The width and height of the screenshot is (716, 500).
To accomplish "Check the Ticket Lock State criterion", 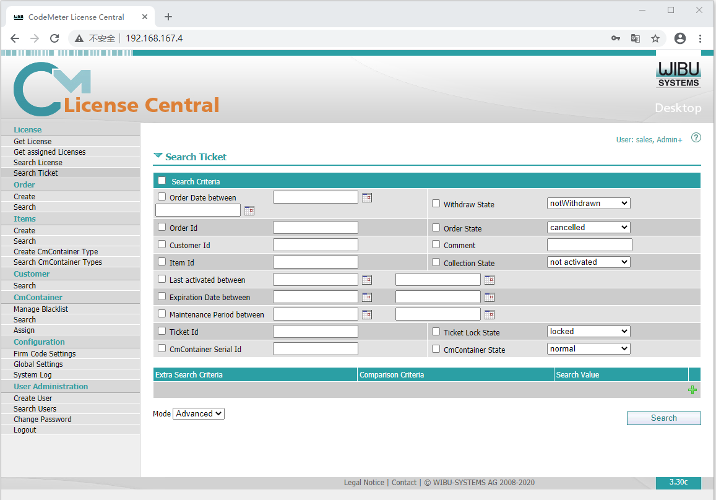I will (x=436, y=332).
